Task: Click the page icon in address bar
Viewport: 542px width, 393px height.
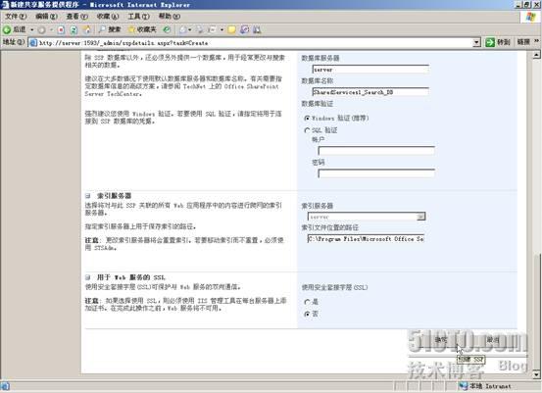Action: 33,43
